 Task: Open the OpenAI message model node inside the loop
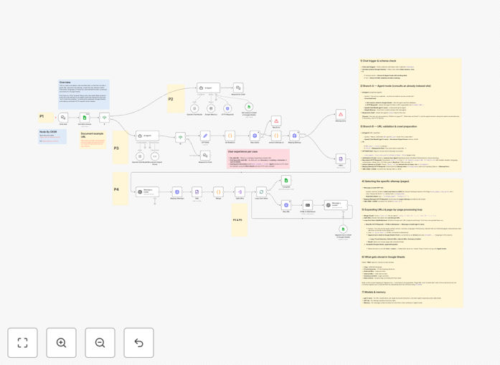336,205
